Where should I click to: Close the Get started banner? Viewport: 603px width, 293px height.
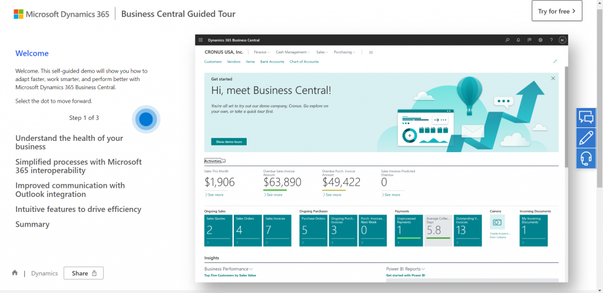click(x=553, y=78)
